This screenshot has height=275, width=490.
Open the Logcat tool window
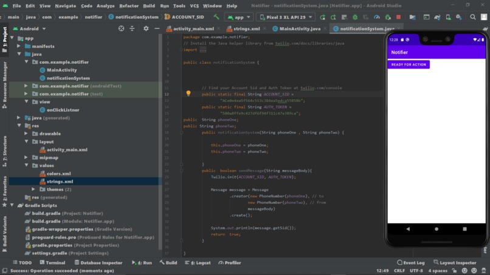pyautogui.click(x=198, y=262)
